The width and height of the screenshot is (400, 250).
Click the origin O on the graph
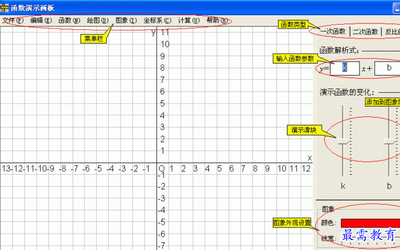pos(162,168)
